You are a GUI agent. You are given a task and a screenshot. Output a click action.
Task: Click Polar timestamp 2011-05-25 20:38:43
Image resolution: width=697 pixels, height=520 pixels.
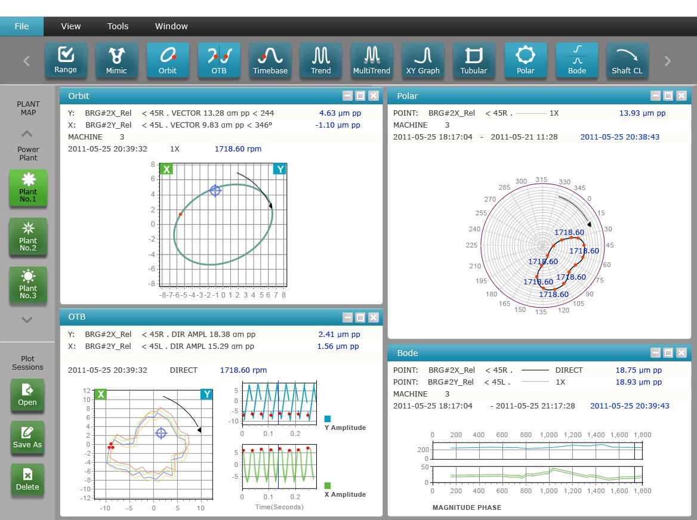point(619,137)
